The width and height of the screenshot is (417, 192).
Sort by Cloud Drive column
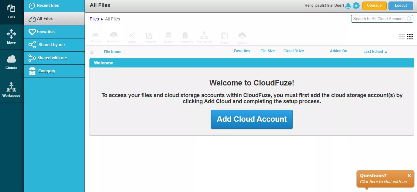coord(294,51)
